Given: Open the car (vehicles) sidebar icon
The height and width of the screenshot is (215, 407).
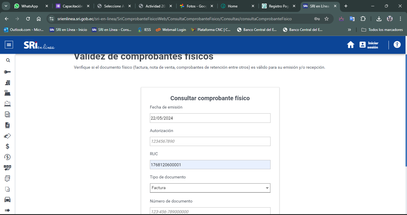Looking at the screenshot, I should (x=7, y=200).
